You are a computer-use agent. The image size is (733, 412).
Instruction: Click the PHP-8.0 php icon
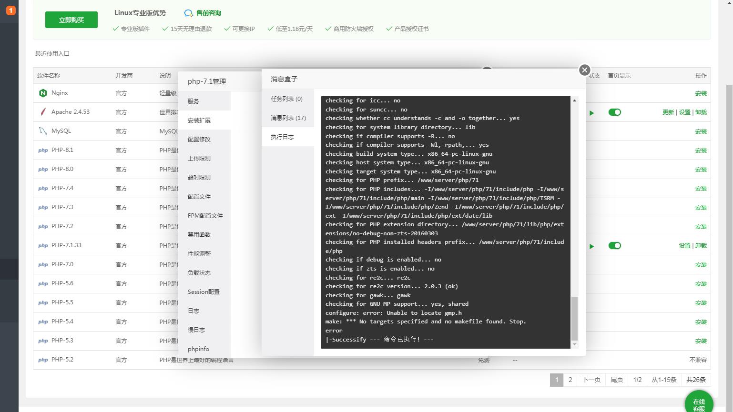pyautogui.click(x=43, y=169)
